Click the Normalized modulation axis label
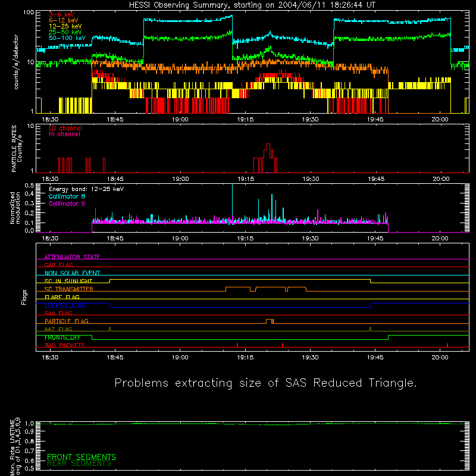This screenshot has width=476, height=476. click(15, 208)
